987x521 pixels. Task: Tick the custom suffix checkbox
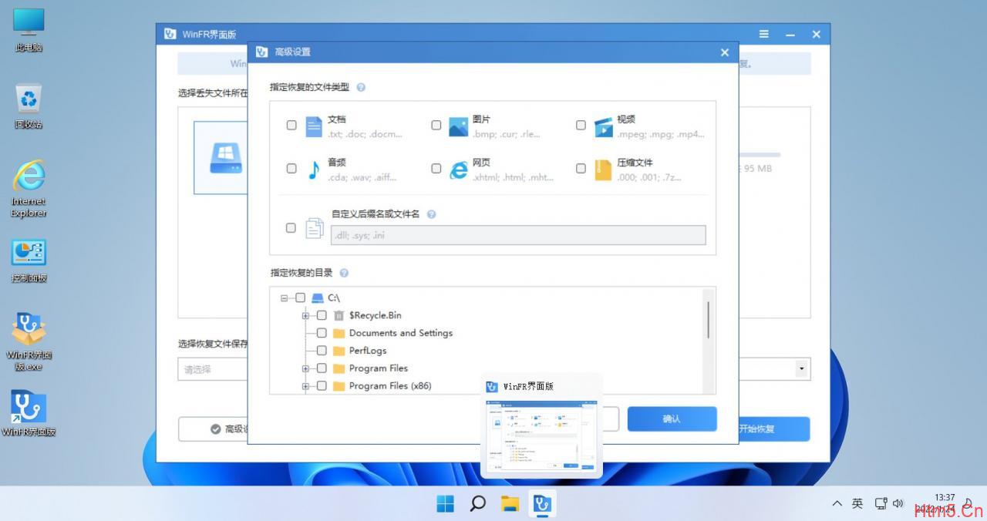coord(291,227)
